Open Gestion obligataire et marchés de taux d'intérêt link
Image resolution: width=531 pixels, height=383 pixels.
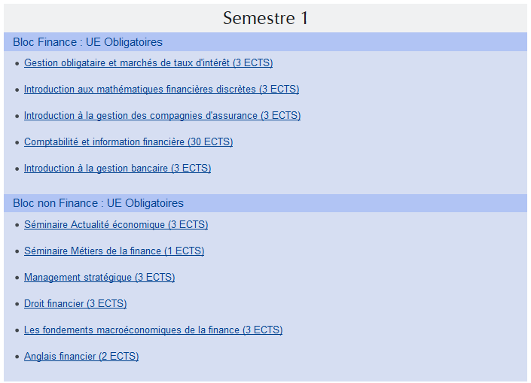pyautogui.click(x=148, y=63)
